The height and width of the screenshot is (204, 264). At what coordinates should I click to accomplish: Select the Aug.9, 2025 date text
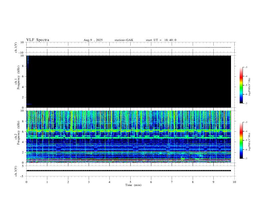(93, 40)
